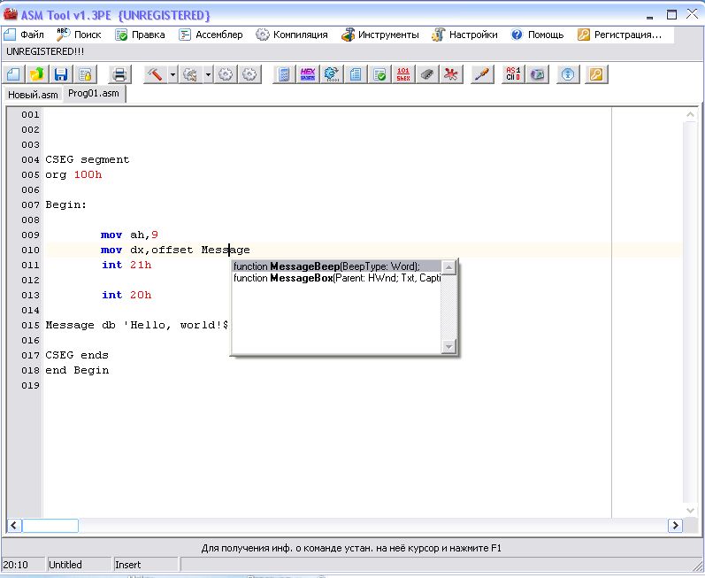Open the Правка menu
The image size is (705, 578).
click(x=141, y=35)
